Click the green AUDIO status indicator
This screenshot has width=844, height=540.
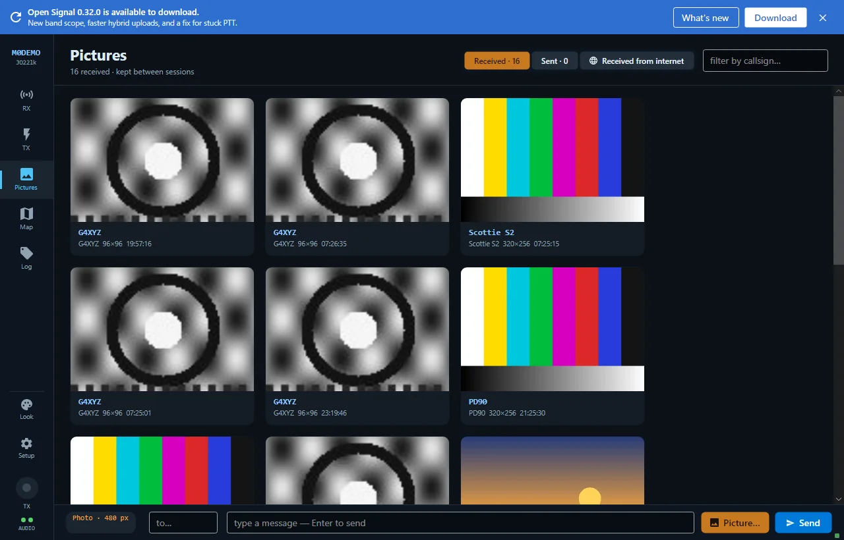click(x=26, y=520)
